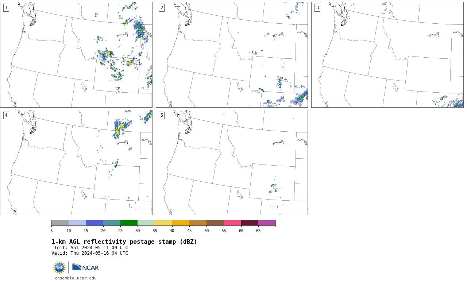
Task: Click the NCAR logo
Action: (x=85, y=267)
